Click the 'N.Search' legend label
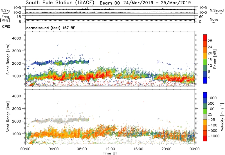This screenshot has width=225, height=155. [x=217, y=10]
